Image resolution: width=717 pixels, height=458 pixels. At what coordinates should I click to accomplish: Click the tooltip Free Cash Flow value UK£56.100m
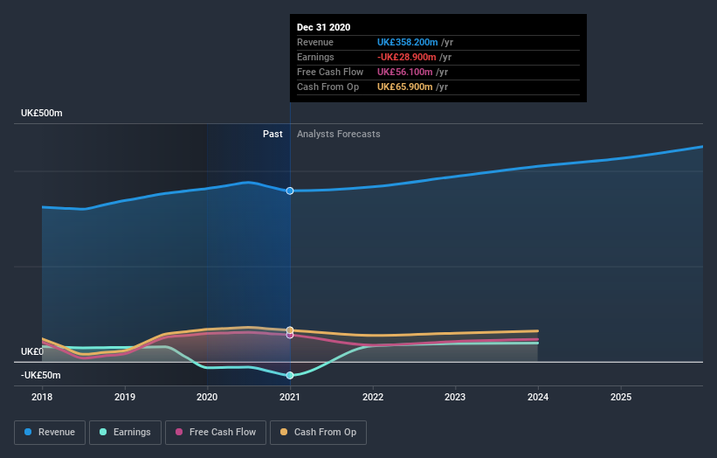[404, 72]
